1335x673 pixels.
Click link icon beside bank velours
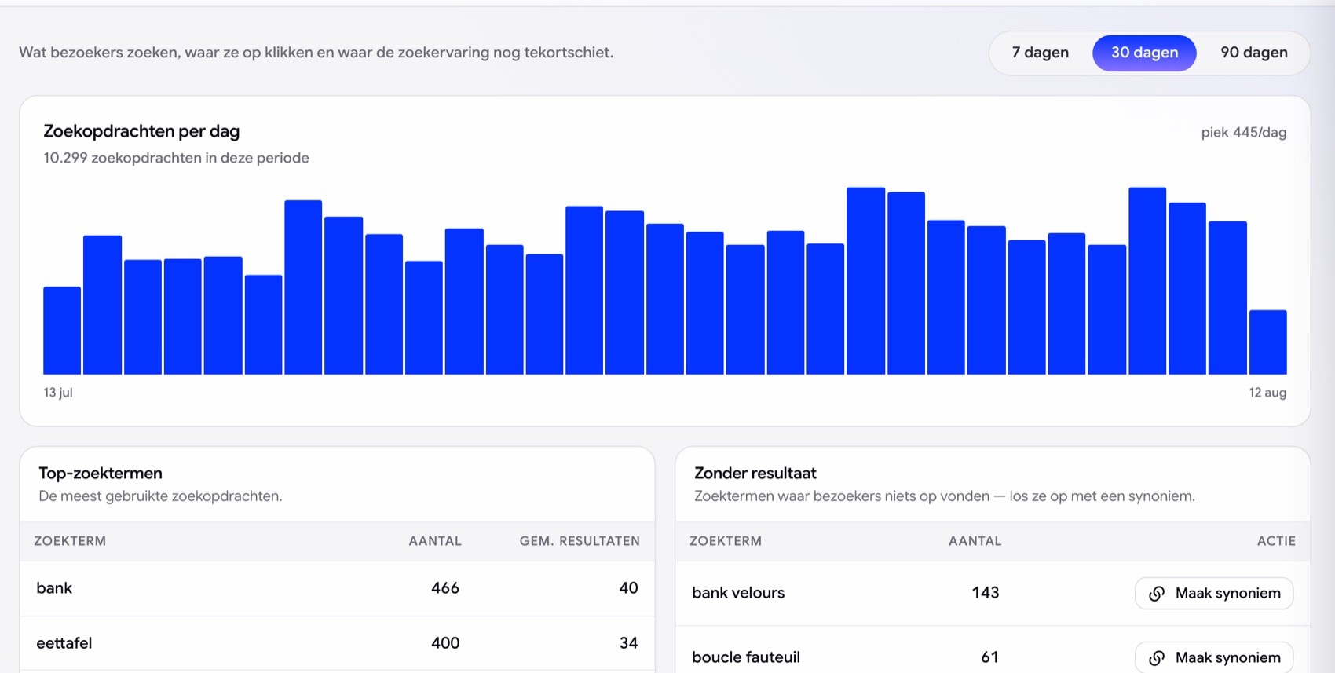coord(1157,594)
